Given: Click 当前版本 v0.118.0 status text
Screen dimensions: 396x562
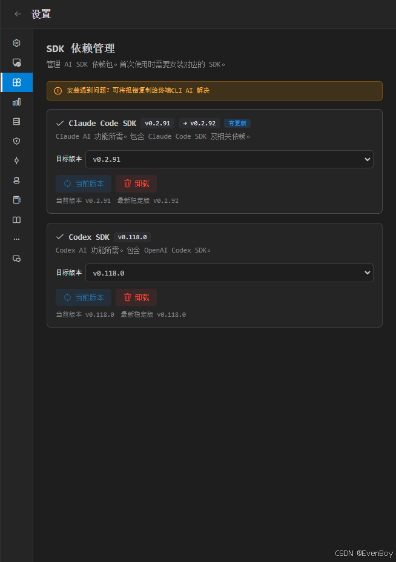Looking at the screenshot, I should 85,315.
